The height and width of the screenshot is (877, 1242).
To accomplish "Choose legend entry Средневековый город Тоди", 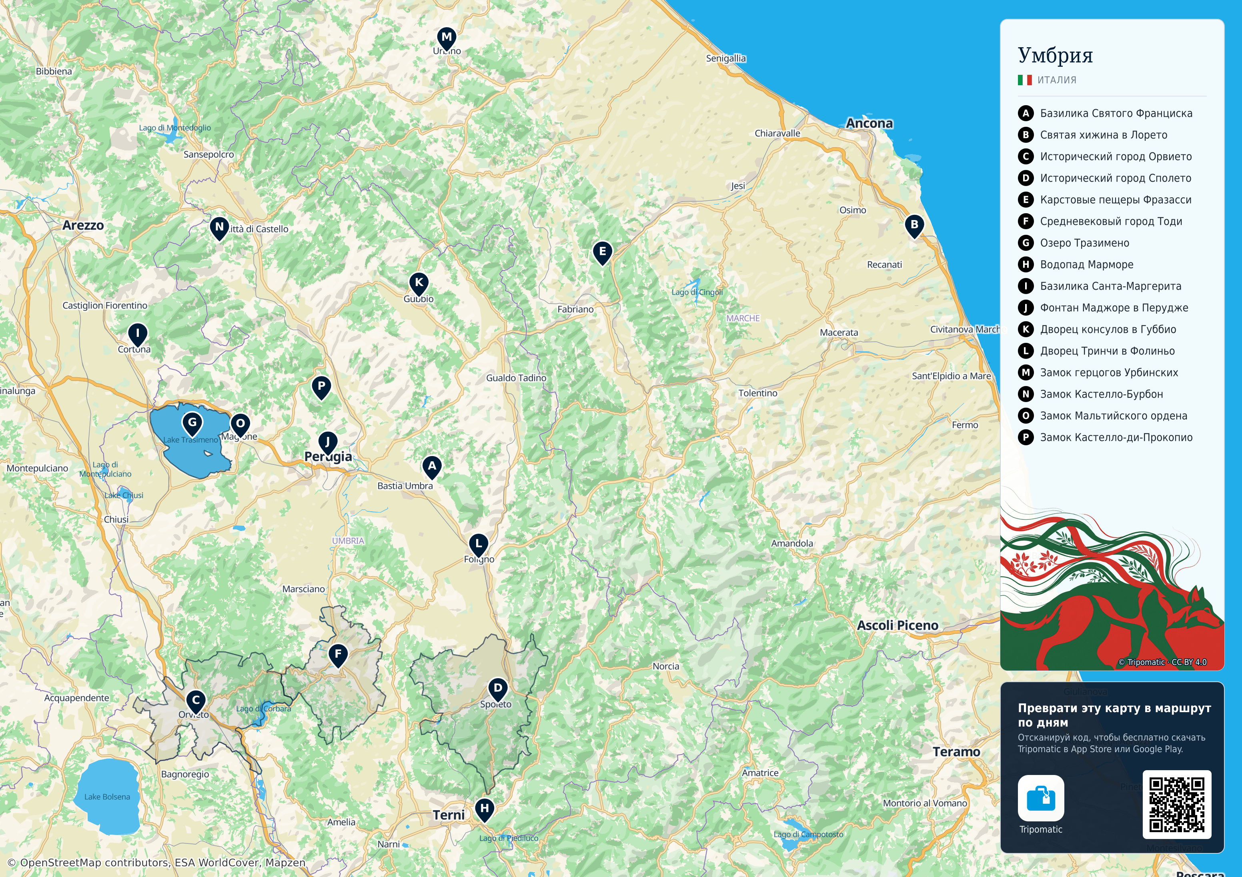I will (1100, 221).
